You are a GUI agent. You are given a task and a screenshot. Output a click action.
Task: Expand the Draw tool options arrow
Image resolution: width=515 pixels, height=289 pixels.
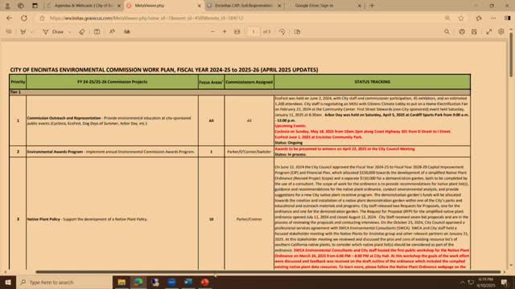69,32
